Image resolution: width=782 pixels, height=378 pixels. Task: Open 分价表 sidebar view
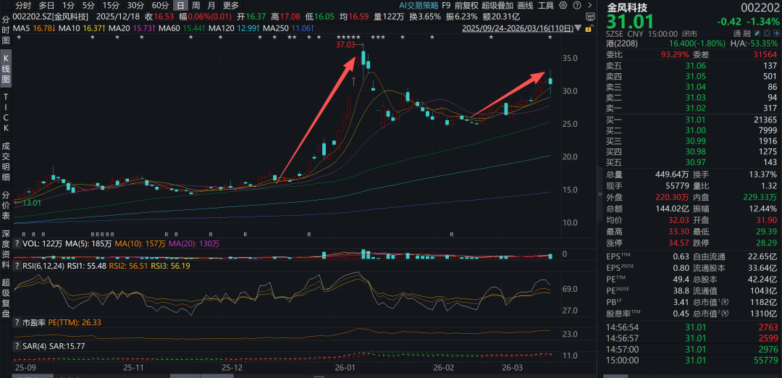tap(6, 206)
